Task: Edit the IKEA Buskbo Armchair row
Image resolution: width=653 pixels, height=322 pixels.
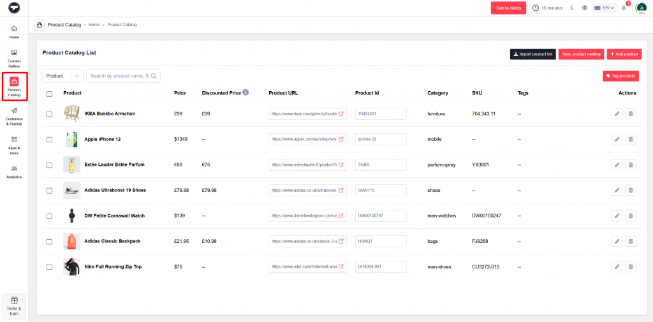Action: (x=617, y=113)
